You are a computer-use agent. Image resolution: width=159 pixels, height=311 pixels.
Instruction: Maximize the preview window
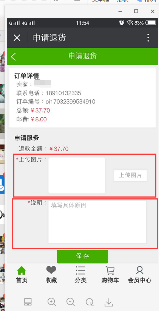click(x=136, y=11)
